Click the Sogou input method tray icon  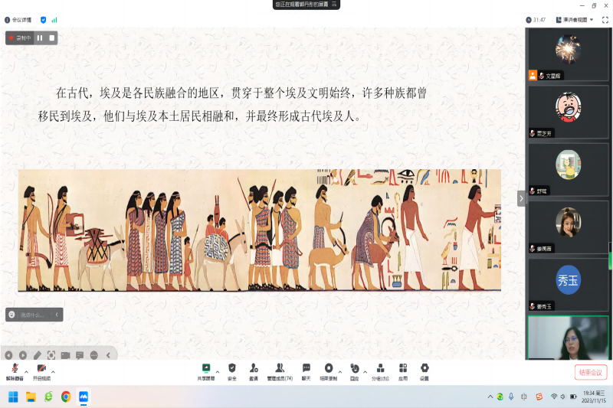coord(539,397)
